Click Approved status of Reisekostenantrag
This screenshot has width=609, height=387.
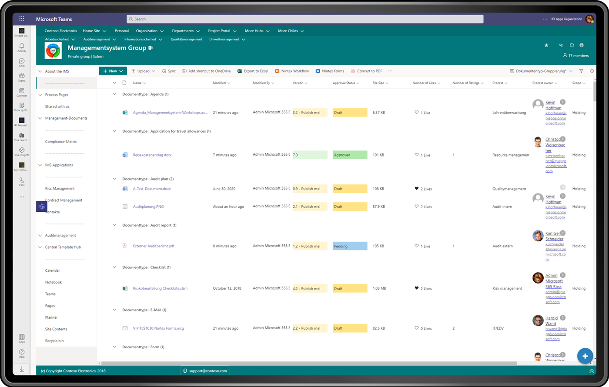pyautogui.click(x=350, y=155)
